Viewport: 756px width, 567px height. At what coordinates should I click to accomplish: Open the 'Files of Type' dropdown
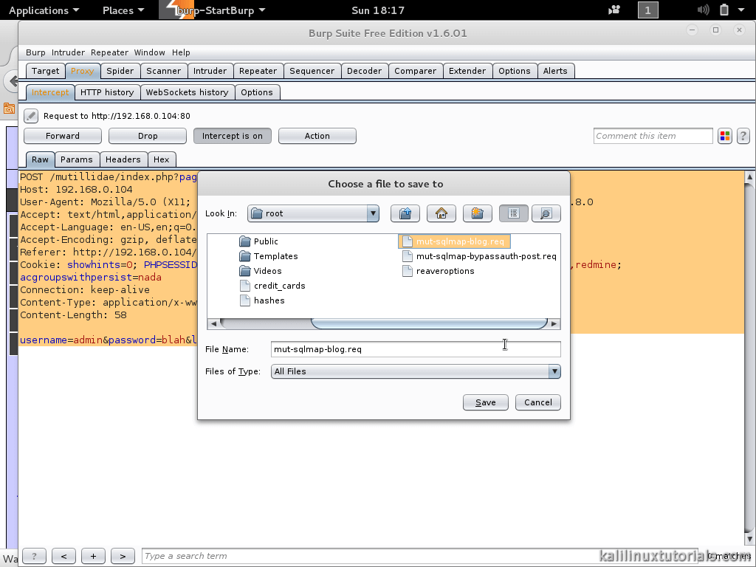[x=554, y=371]
